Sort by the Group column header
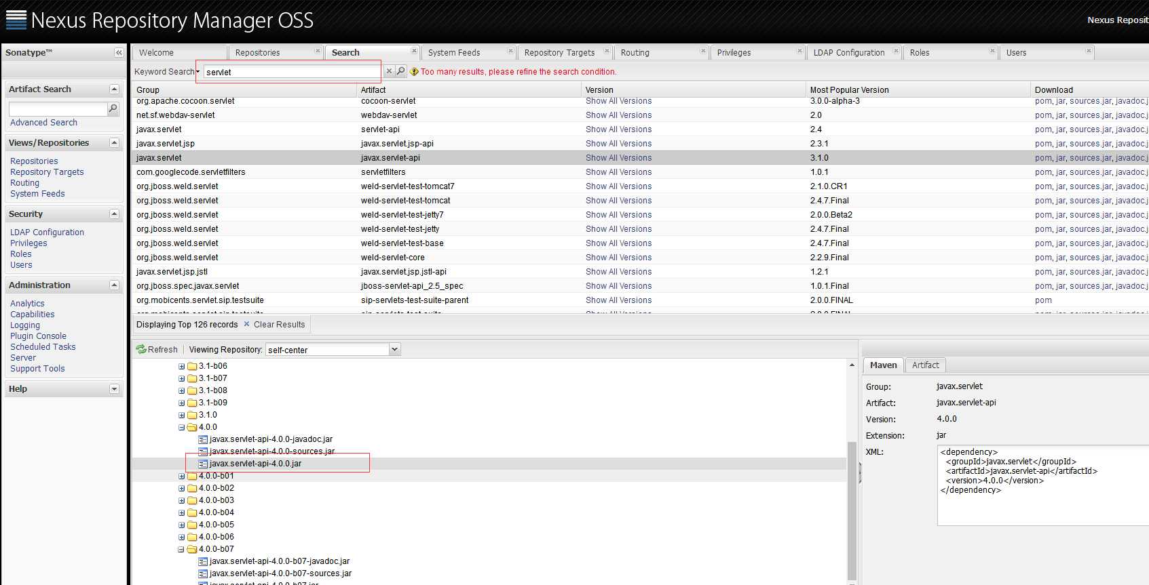The image size is (1149, 585). click(x=244, y=89)
